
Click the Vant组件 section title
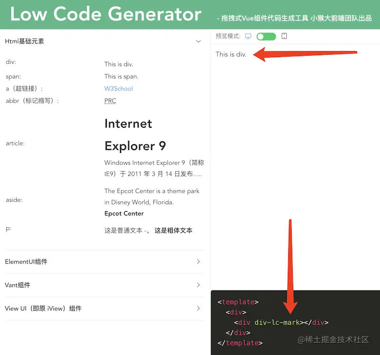point(18,285)
